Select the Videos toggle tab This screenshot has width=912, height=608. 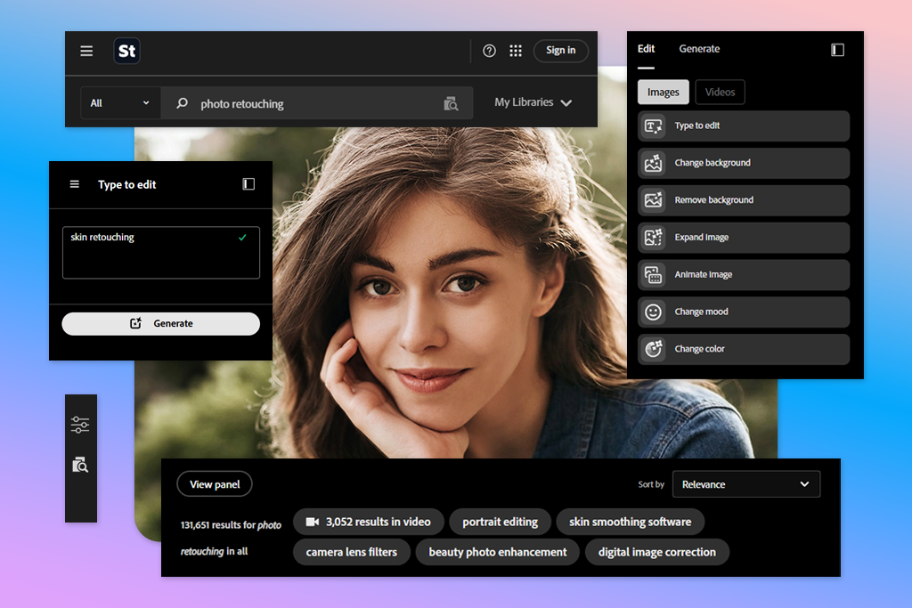pyautogui.click(x=720, y=92)
